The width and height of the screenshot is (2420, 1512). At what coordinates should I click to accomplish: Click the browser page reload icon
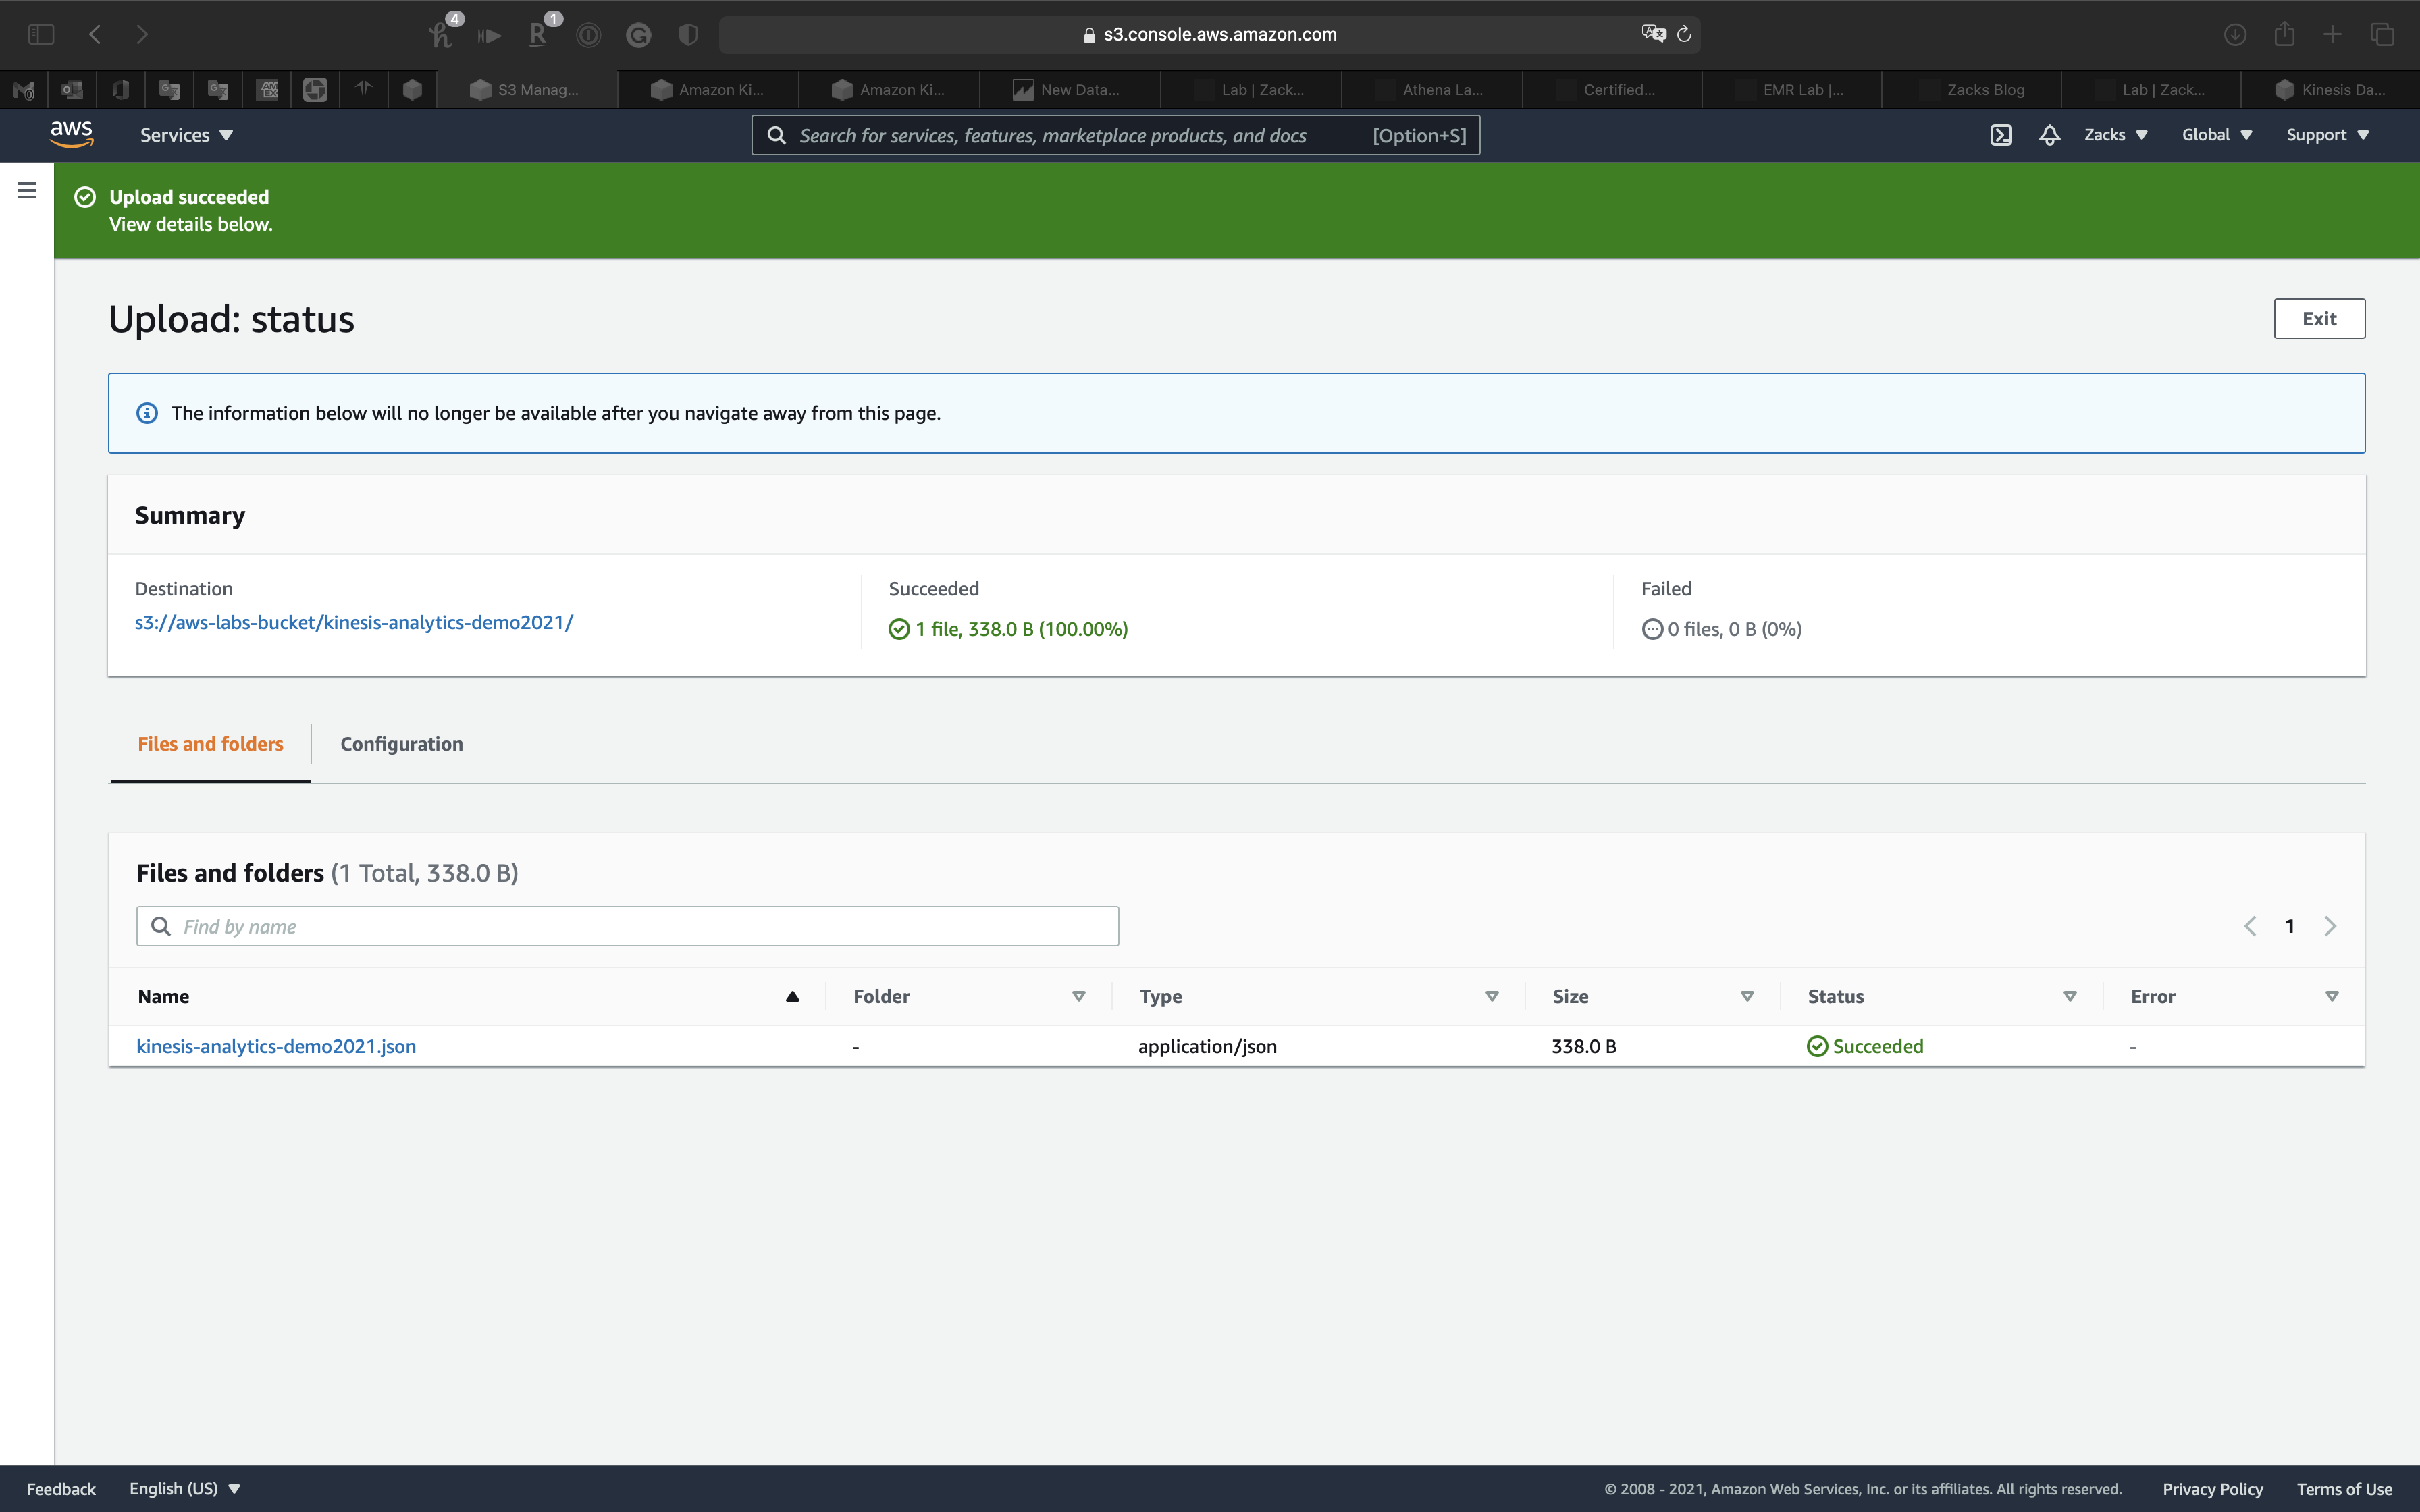1684,34
